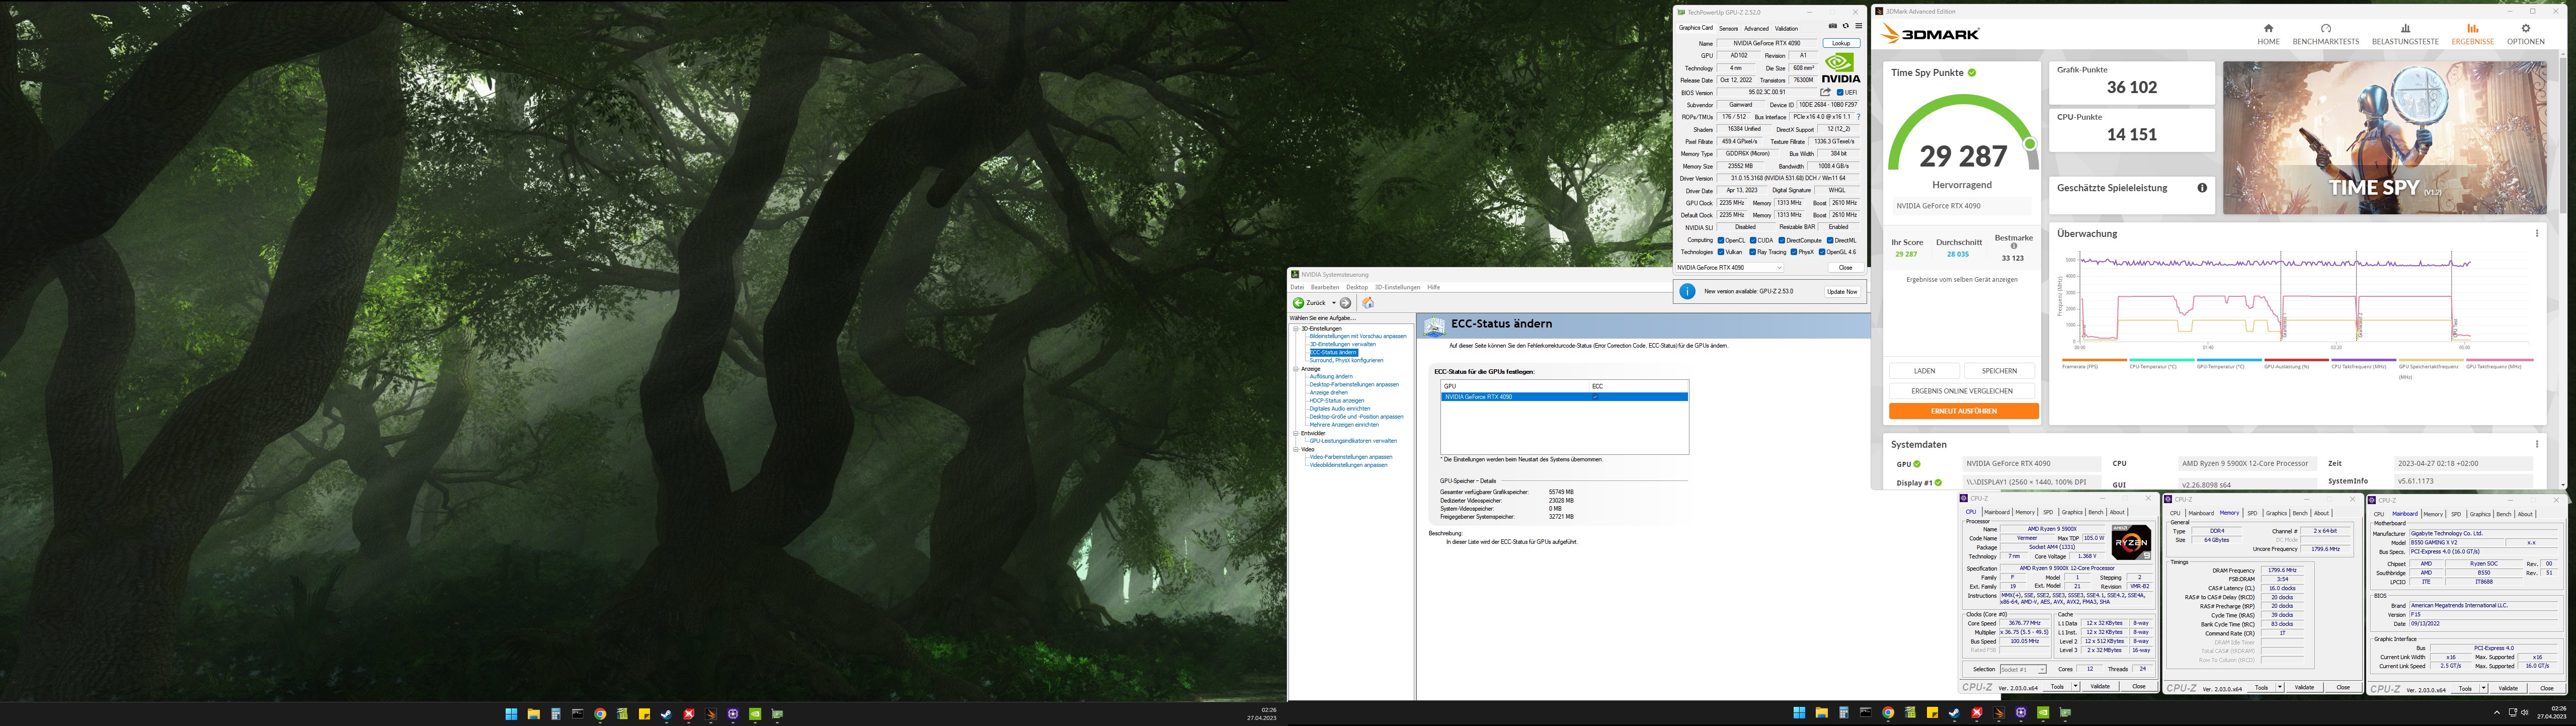Toggle the OpenCL checkbox in GPU-Z
Viewport: 2576px width, 726px height.
tap(1721, 240)
